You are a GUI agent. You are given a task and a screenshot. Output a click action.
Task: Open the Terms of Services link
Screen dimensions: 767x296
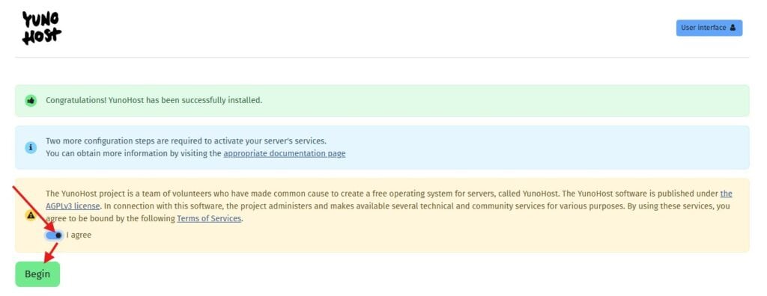pos(209,218)
